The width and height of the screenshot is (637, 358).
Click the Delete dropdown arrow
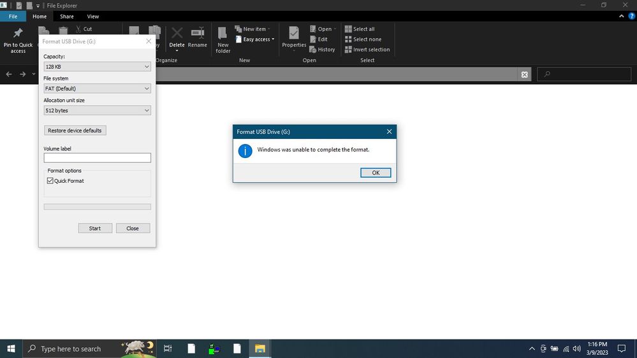[177, 51]
